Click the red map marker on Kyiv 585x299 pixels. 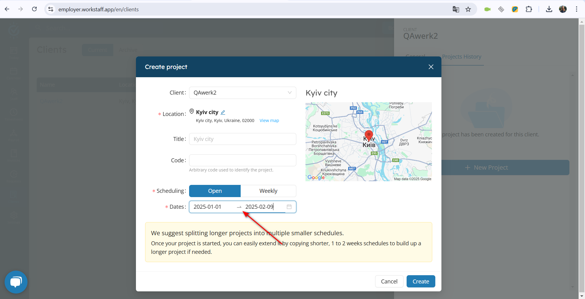click(x=369, y=135)
